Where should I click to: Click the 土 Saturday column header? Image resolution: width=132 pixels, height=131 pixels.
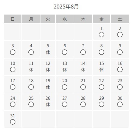point(120,19)
